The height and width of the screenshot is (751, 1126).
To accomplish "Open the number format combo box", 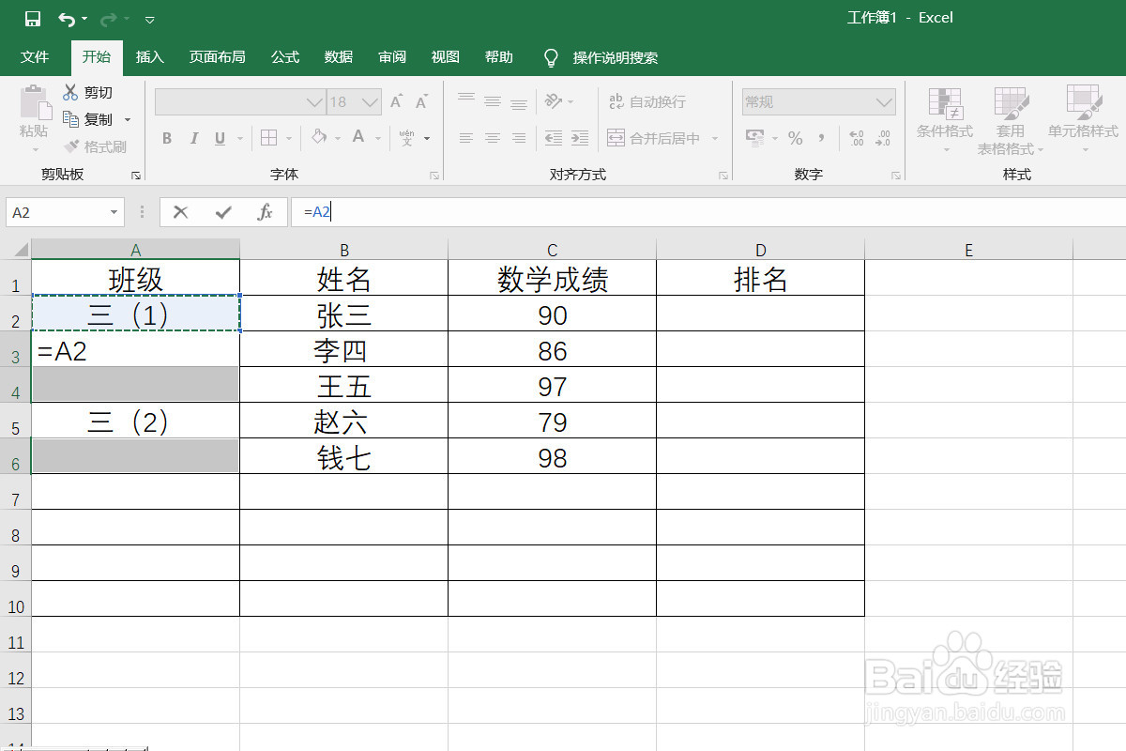I will pos(883,101).
